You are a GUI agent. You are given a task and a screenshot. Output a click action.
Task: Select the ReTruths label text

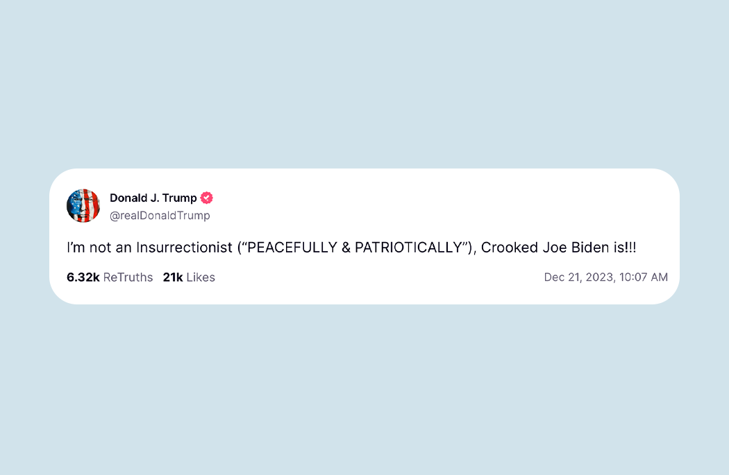(x=128, y=277)
